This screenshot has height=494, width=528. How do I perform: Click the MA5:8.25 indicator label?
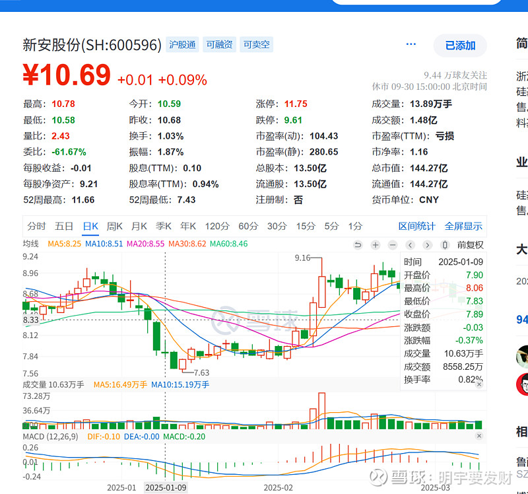[64, 244]
